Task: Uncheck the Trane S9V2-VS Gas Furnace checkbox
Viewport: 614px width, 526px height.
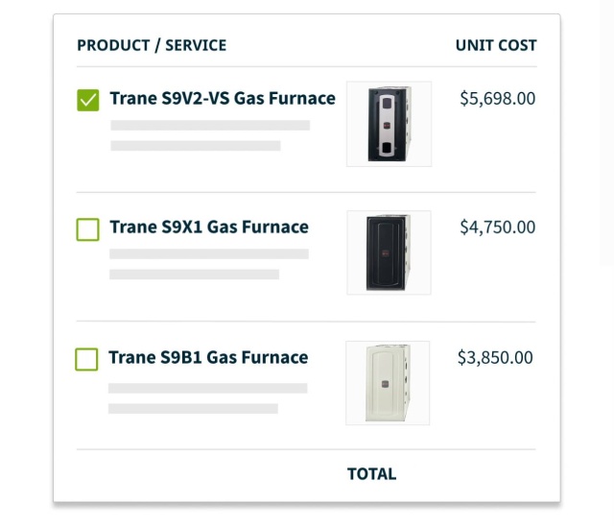Action: (x=88, y=100)
